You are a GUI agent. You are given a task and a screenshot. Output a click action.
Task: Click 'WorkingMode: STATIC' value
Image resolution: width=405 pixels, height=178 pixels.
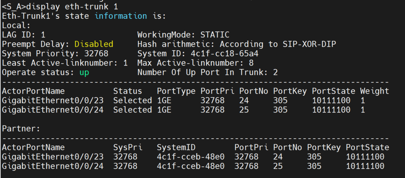183,35
